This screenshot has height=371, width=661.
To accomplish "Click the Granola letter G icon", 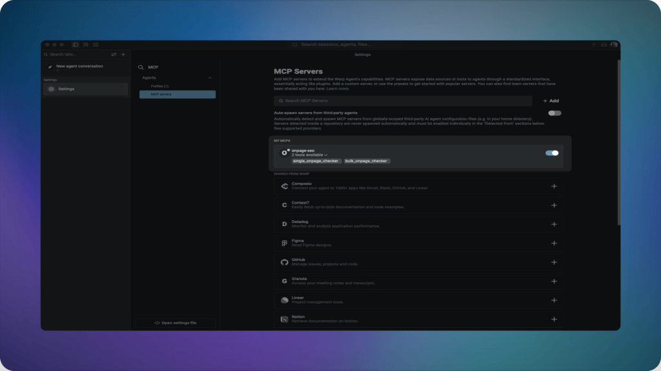I will click(285, 281).
